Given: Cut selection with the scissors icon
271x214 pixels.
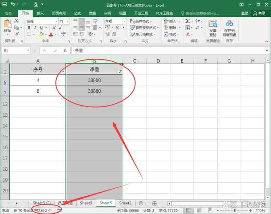Looking at the screenshot, I should pyautogui.click(x=17, y=21).
